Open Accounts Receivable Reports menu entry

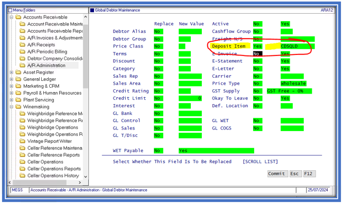click(x=54, y=31)
